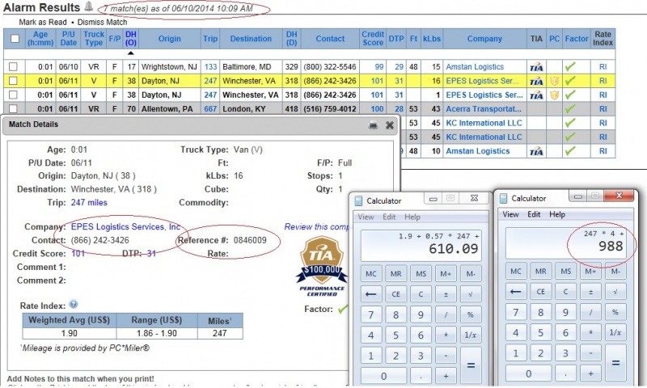Sort by the P/U Date column header
This screenshot has height=388, width=647.
[69, 38]
